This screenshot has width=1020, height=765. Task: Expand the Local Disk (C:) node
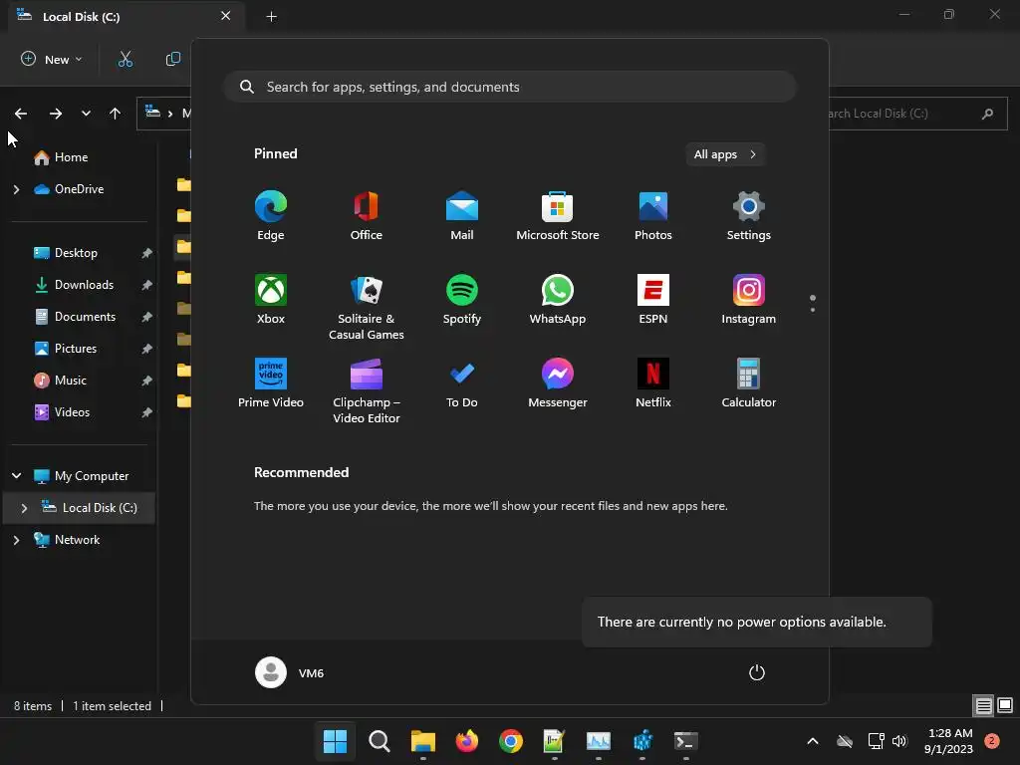click(x=24, y=508)
